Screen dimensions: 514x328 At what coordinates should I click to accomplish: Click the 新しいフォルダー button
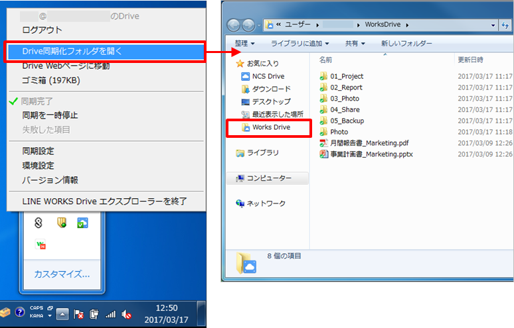406,44
